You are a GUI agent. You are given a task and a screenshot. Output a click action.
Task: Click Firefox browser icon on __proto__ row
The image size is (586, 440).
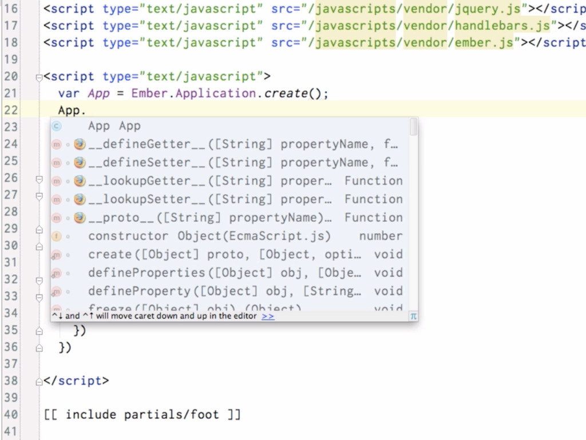tap(80, 217)
